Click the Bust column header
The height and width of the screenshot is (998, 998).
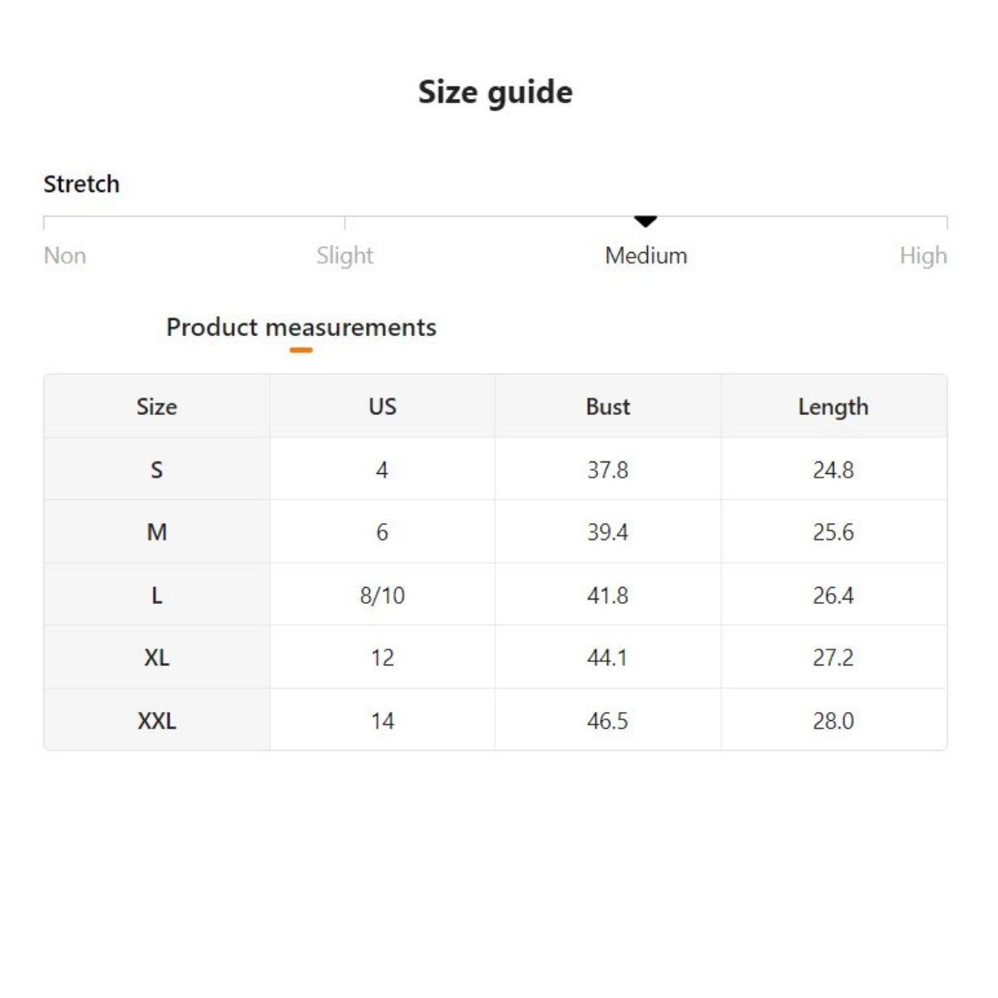tap(608, 407)
